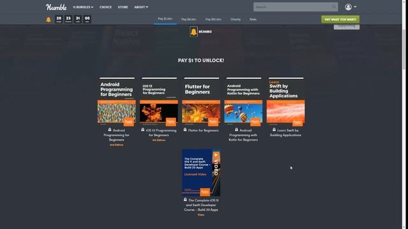Screen dimensions: 408x229
Task: Select the Pay $8.00+ tier tab
Action: click(189, 19)
